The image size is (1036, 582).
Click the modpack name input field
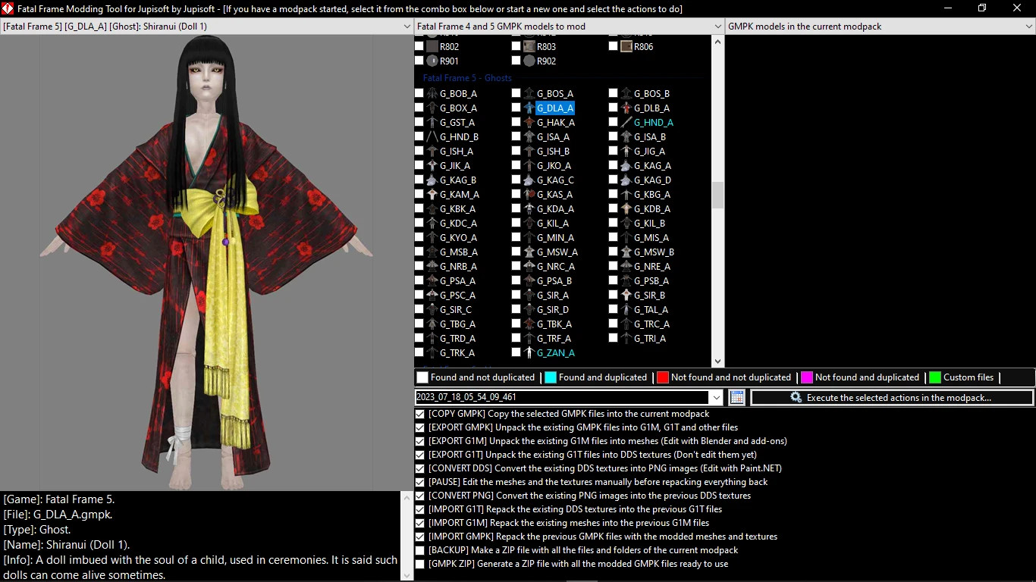[x=561, y=397]
